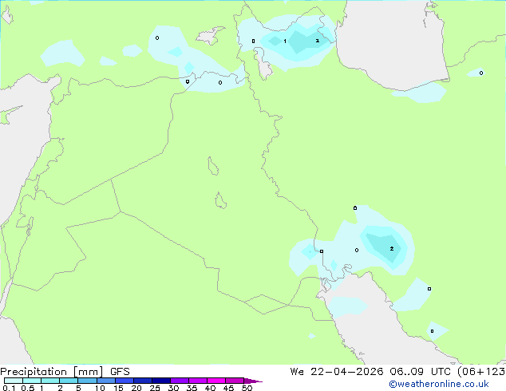Select the 25–30 mm navy legend swatch

click(x=160, y=381)
